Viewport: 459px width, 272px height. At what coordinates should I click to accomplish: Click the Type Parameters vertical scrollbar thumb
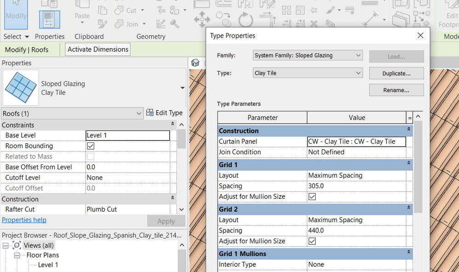click(418, 166)
